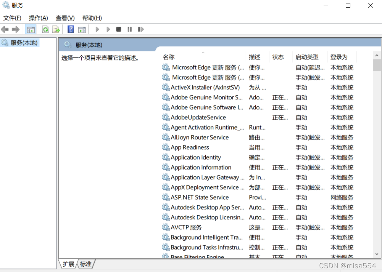The image size is (382, 272).
Task: Click the scrollbar down arrow
Action: (377, 254)
